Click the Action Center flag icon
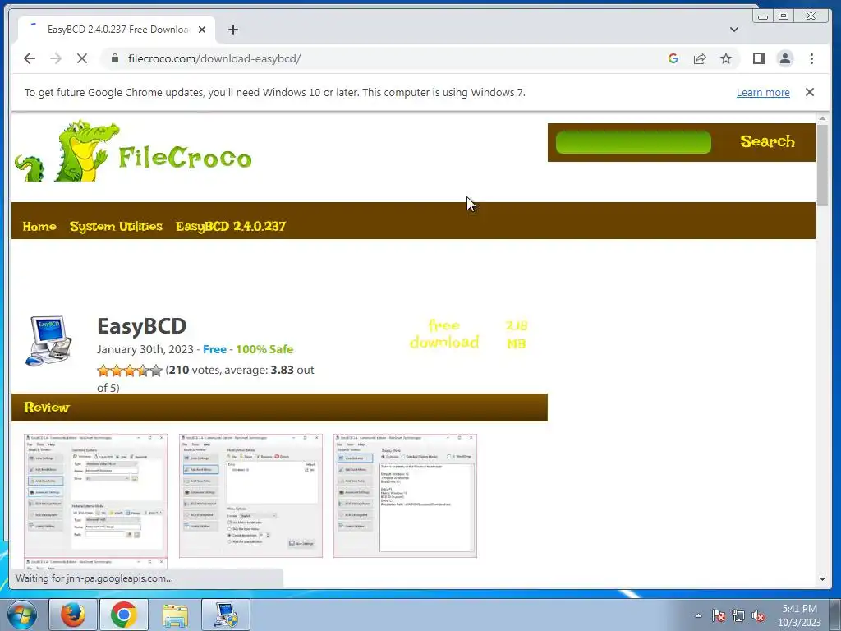The image size is (841, 631). [x=718, y=616]
